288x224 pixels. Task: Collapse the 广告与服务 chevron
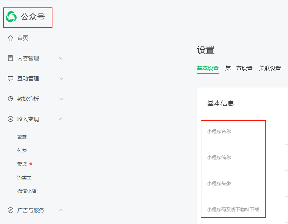point(61,210)
